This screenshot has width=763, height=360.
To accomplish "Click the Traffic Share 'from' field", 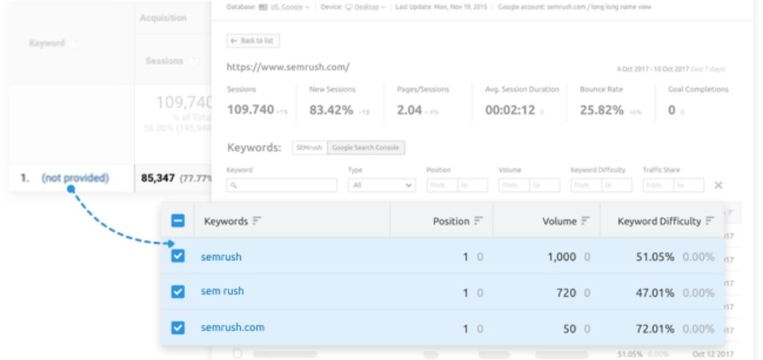I will 659,185.
